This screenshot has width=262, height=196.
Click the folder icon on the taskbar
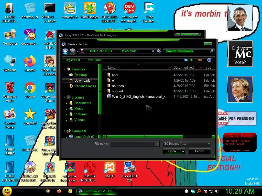[70, 191]
